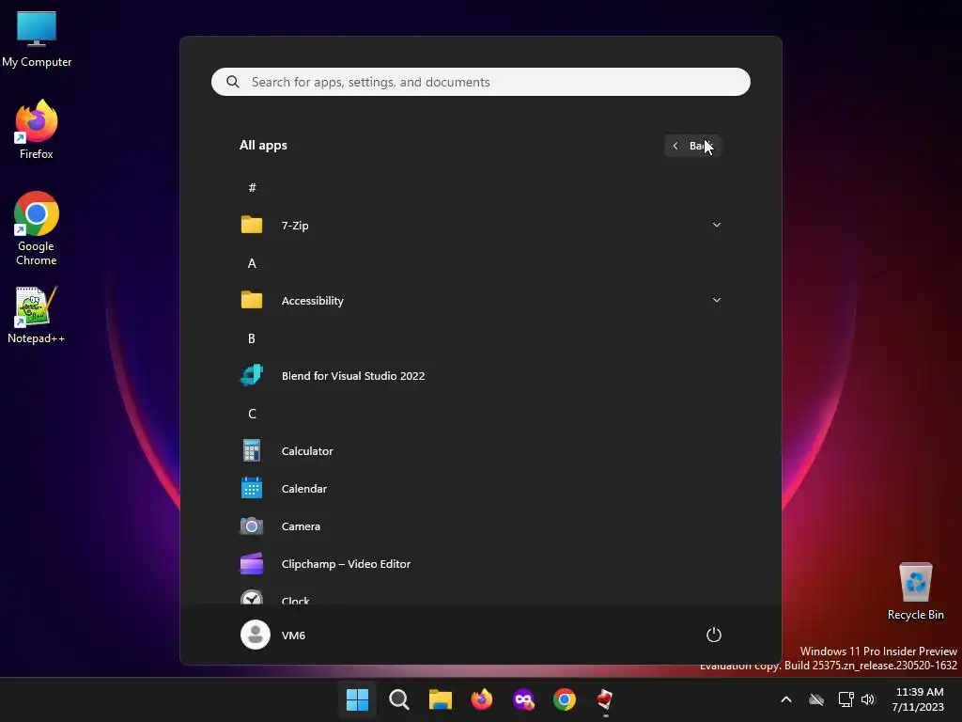Select Clipchamp – Video Editor label

346,564
